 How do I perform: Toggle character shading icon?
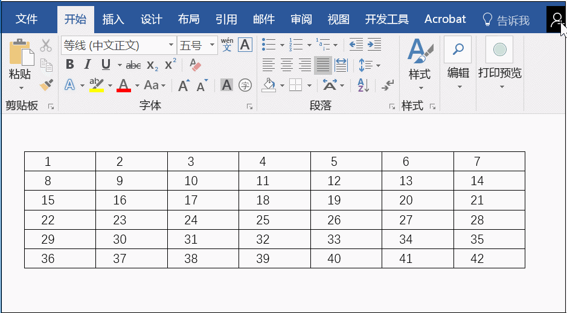click(x=226, y=86)
